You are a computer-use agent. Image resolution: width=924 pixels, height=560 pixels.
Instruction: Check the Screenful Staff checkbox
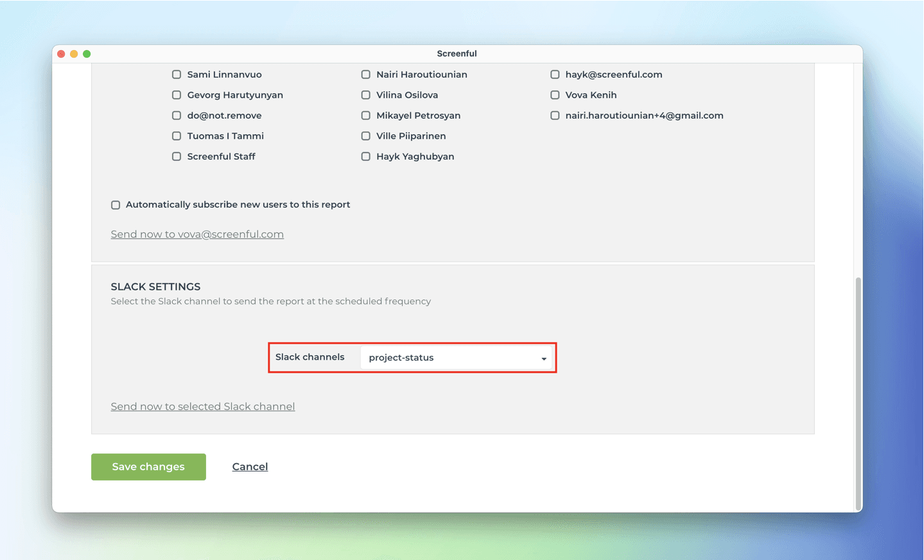(177, 157)
